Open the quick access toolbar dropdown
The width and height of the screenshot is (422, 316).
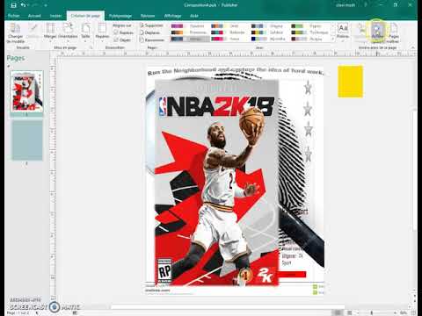(46, 5)
